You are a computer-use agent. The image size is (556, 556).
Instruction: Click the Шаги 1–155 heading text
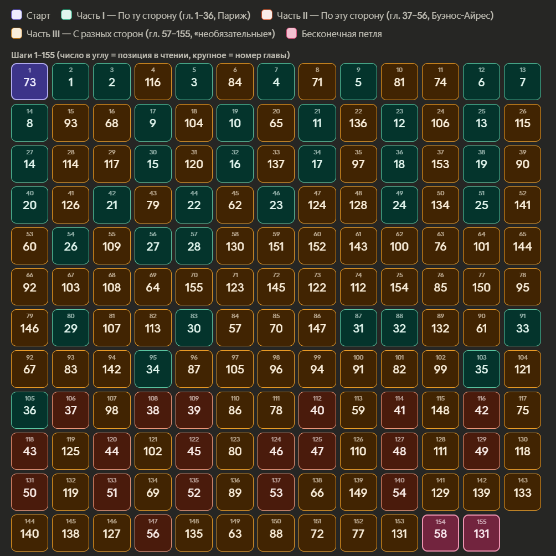point(150,55)
